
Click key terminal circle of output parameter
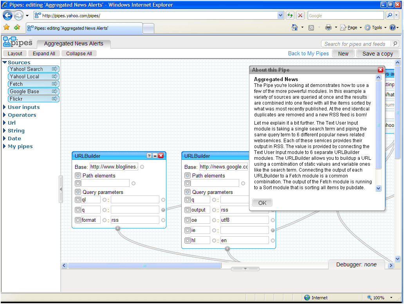pyautogui.click(x=214, y=210)
